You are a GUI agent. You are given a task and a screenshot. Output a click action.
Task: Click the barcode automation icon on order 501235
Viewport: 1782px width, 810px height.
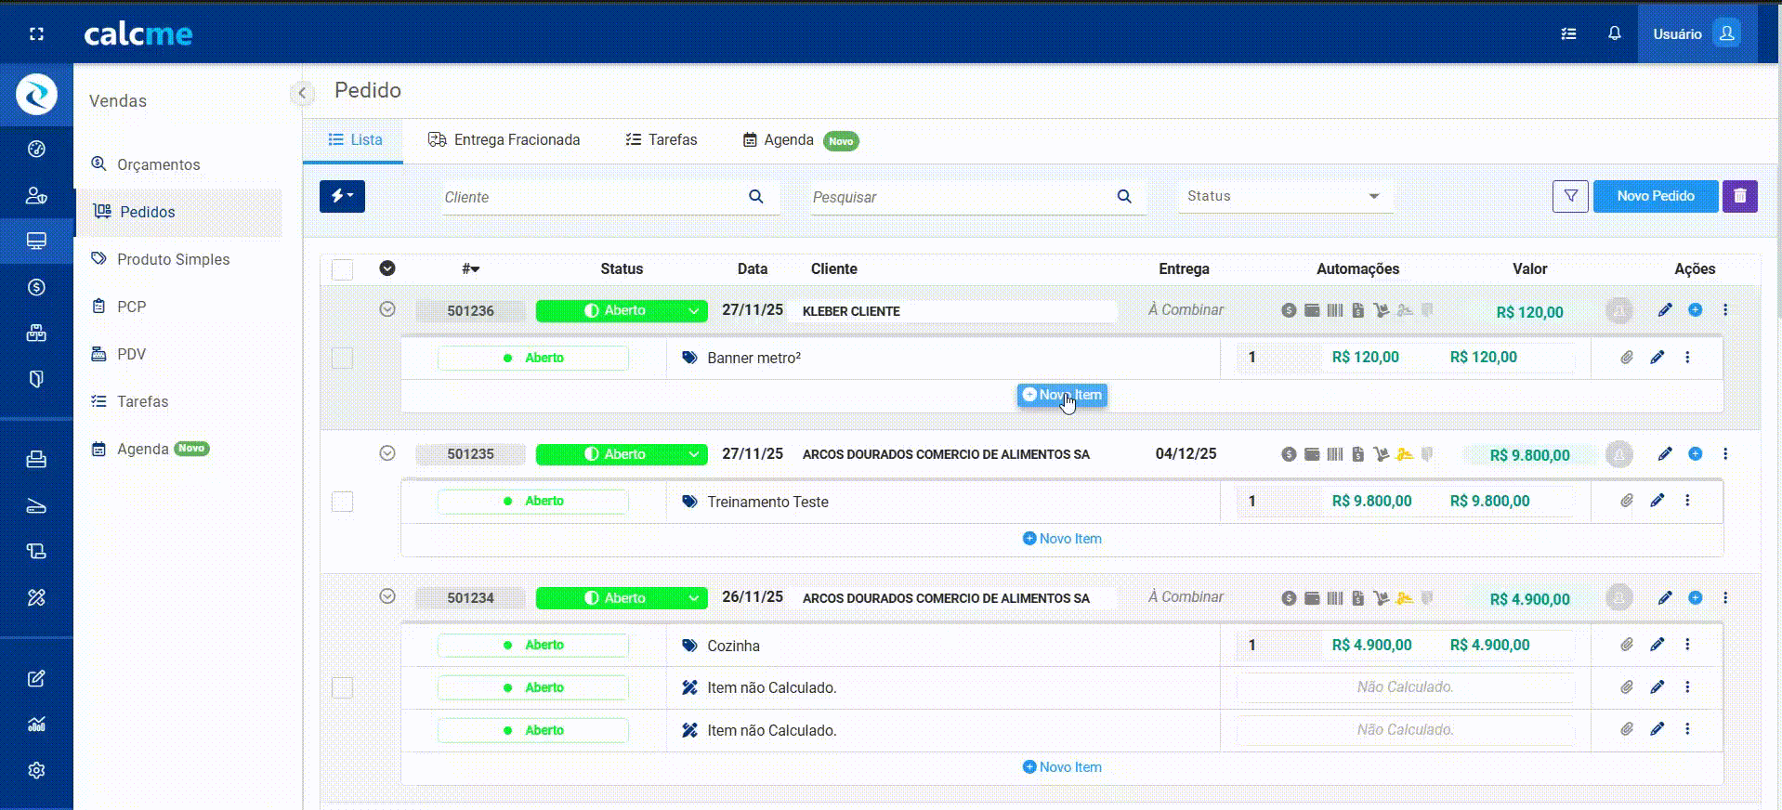pyautogui.click(x=1335, y=454)
